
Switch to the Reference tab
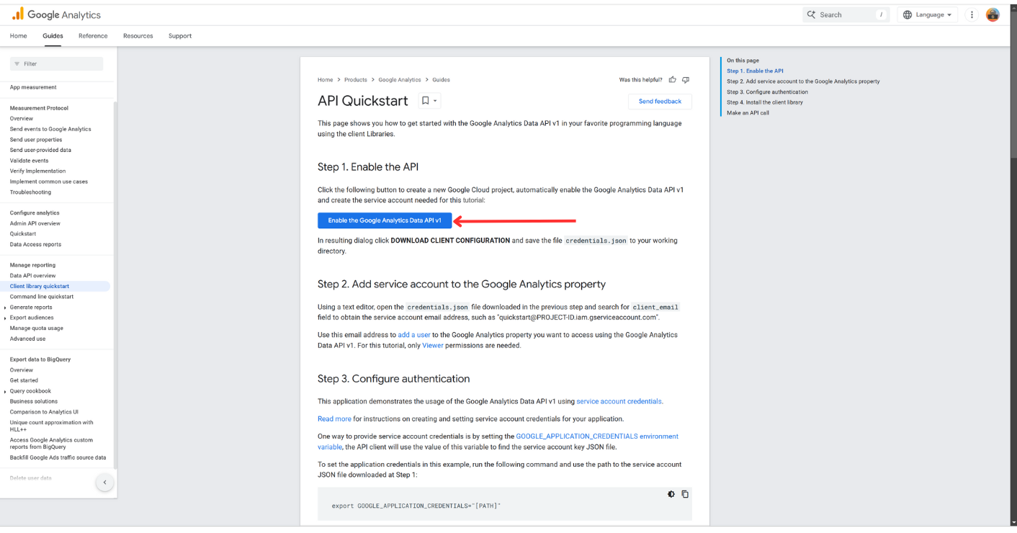tap(93, 36)
